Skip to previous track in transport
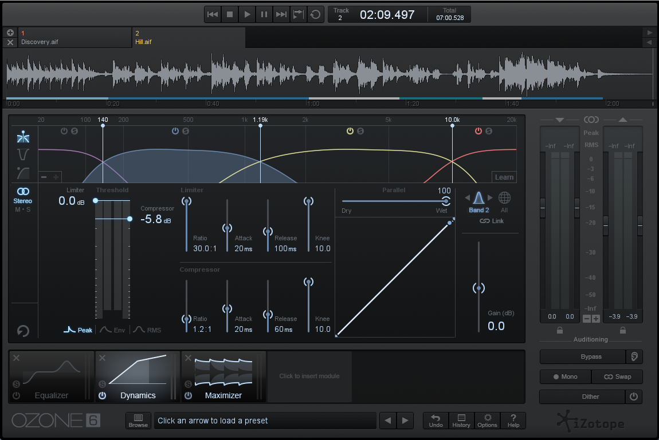This screenshot has height=440, width=659. (213, 15)
